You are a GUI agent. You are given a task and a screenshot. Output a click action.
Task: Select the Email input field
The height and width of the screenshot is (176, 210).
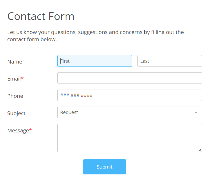(129, 78)
